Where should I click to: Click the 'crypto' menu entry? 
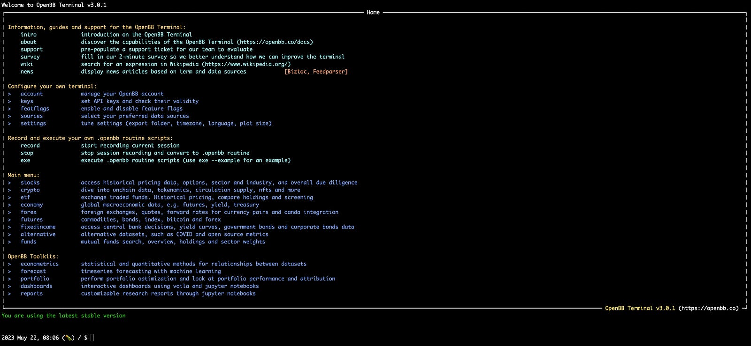click(x=30, y=190)
